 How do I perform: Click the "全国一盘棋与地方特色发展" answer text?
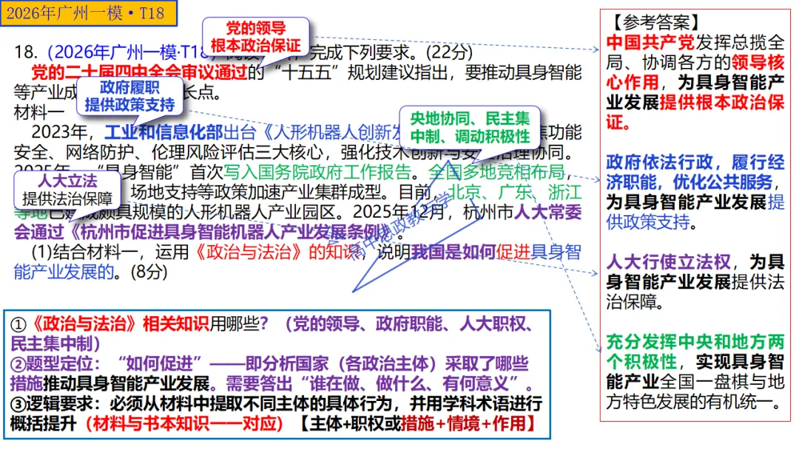click(695, 391)
